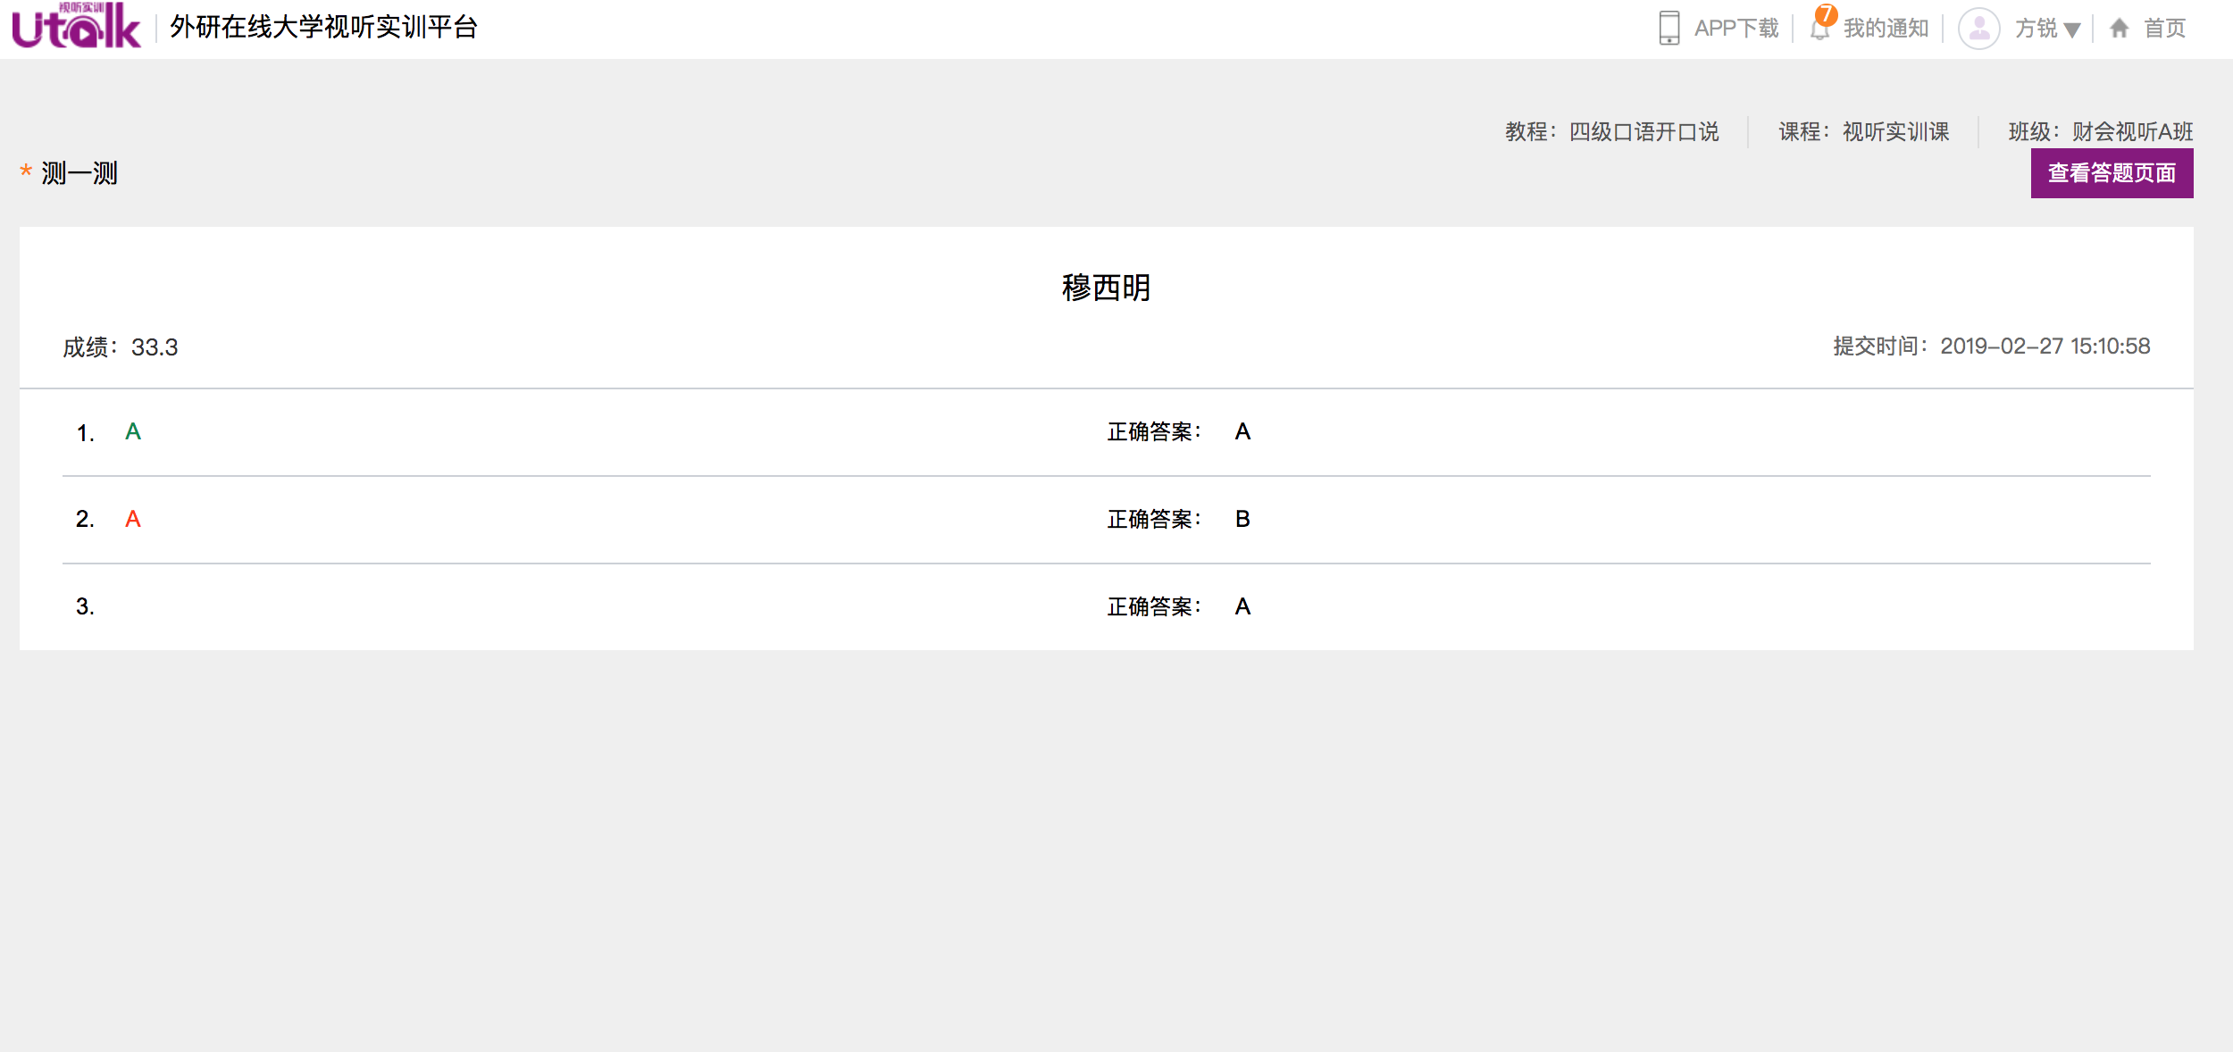
Task: Select the green answer A of question 1
Action: [133, 432]
